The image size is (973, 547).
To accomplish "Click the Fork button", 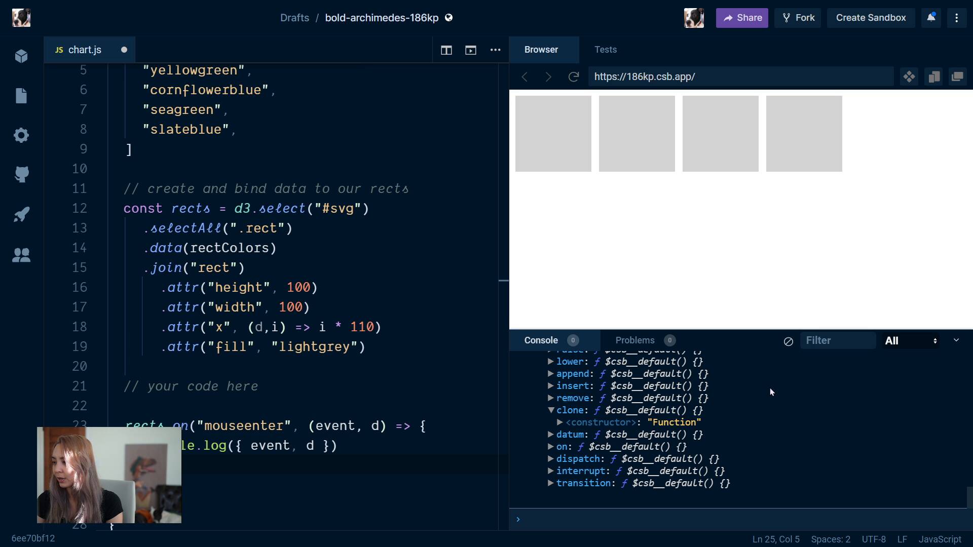I will click(x=798, y=18).
